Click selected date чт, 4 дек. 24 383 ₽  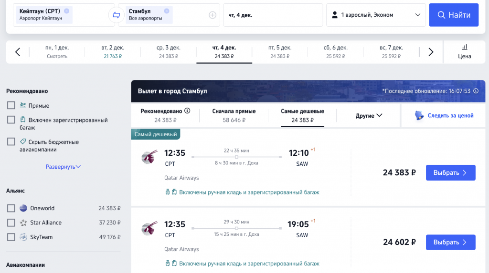pos(224,51)
